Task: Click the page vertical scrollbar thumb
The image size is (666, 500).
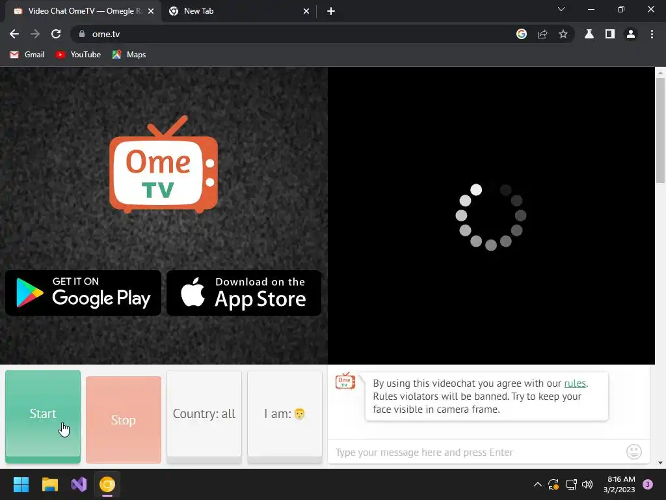Action: coord(660,130)
